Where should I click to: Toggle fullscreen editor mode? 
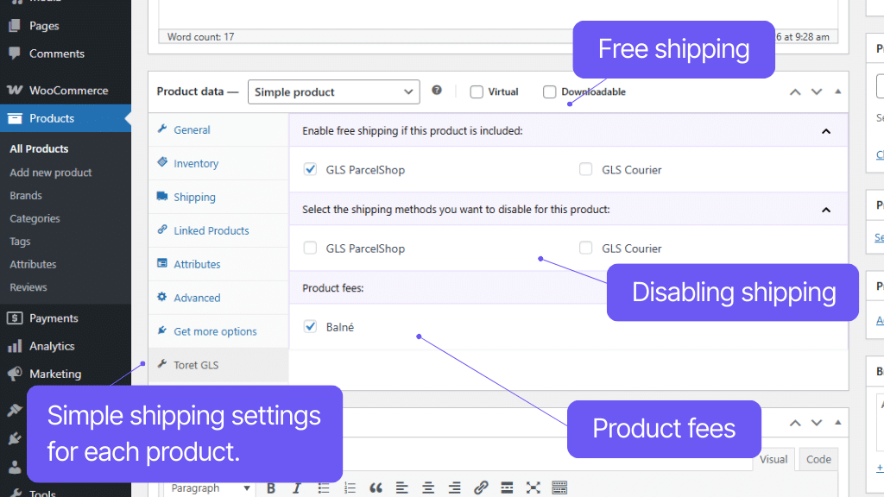tap(534, 488)
